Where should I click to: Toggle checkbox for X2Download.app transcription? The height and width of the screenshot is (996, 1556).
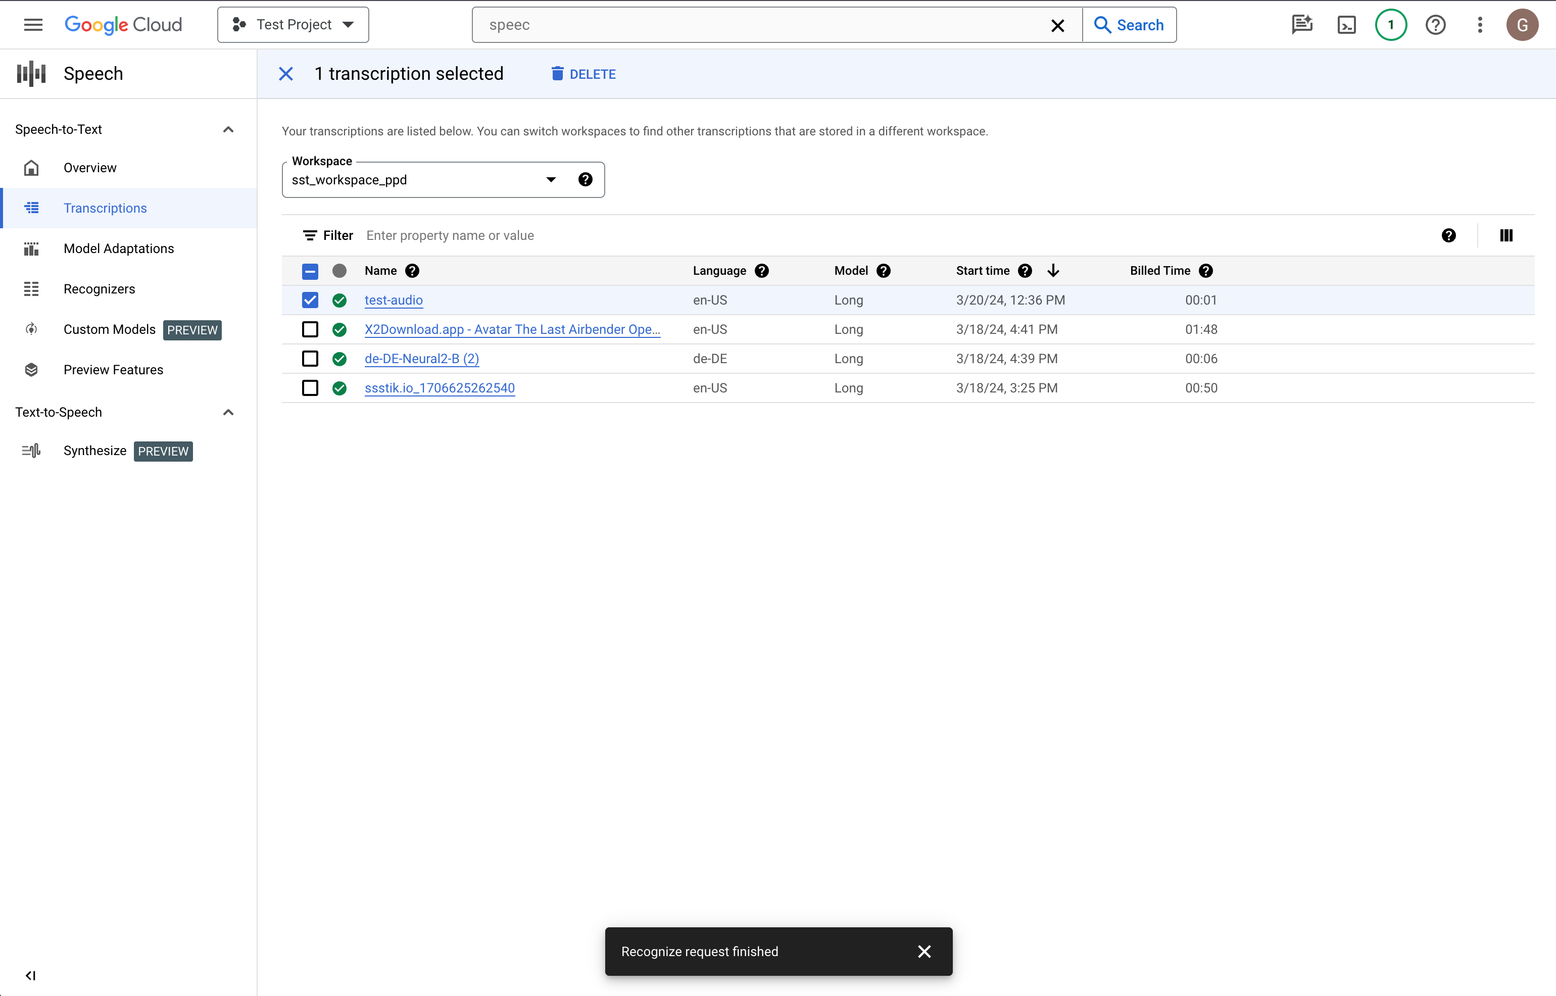coord(312,329)
